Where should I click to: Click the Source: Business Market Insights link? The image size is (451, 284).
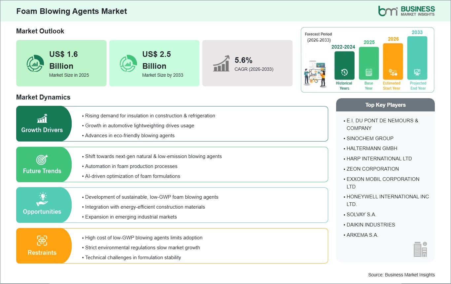tap(401, 275)
